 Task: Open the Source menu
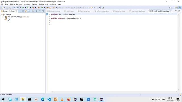pyautogui.click(x=12, y=5)
